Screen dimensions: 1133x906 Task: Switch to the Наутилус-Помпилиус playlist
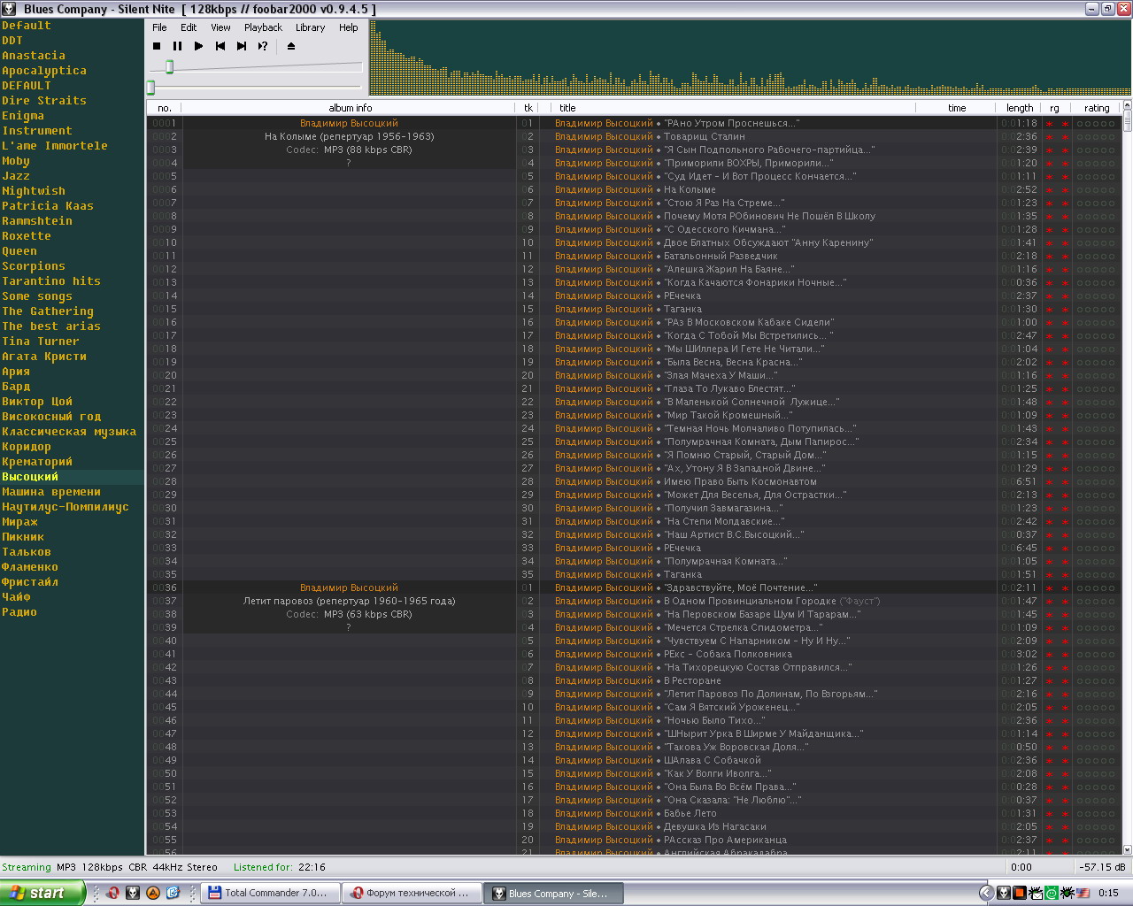66,507
